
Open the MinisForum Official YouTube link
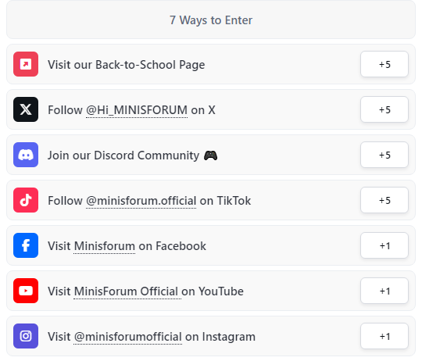126,291
